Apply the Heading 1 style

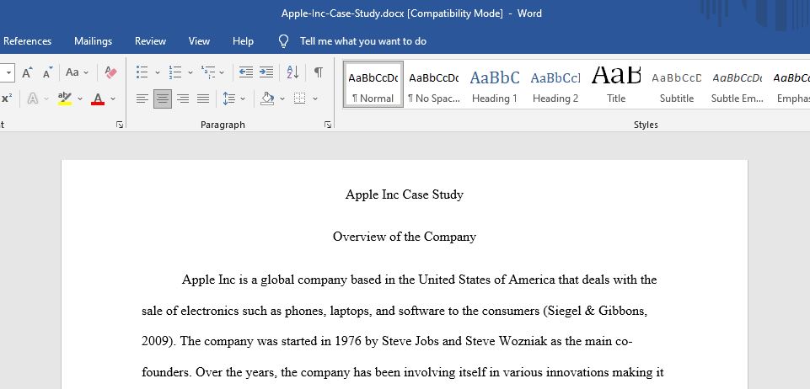pyautogui.click(x=495, y=84)
